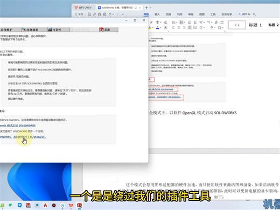
Task: Open the 会员专享 ribbon tab
Action: pos(227,14)
